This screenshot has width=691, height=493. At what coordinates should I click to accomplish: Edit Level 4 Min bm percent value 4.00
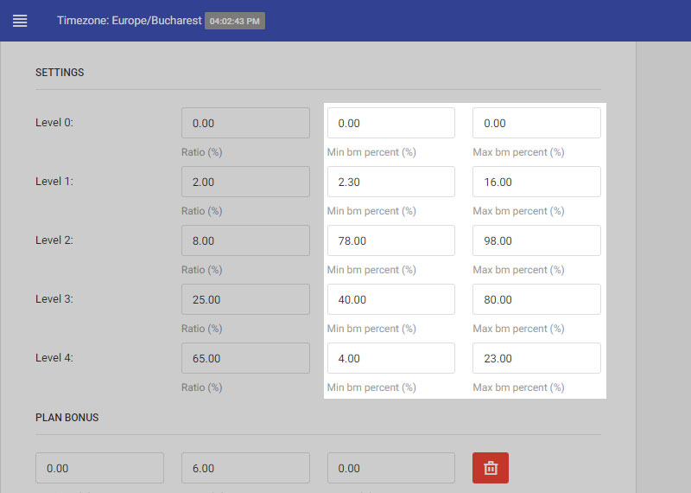click(x=390, y=358)
